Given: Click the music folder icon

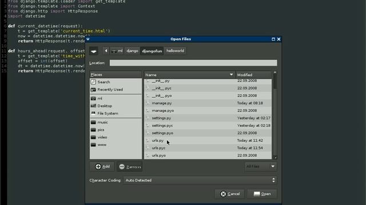Looking at the screenshot, I should [93, 122].
